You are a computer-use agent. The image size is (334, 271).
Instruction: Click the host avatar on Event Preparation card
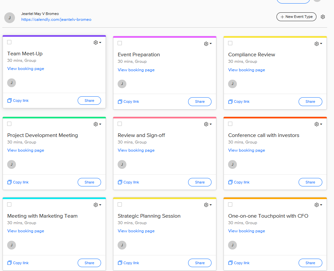[122, 84]
